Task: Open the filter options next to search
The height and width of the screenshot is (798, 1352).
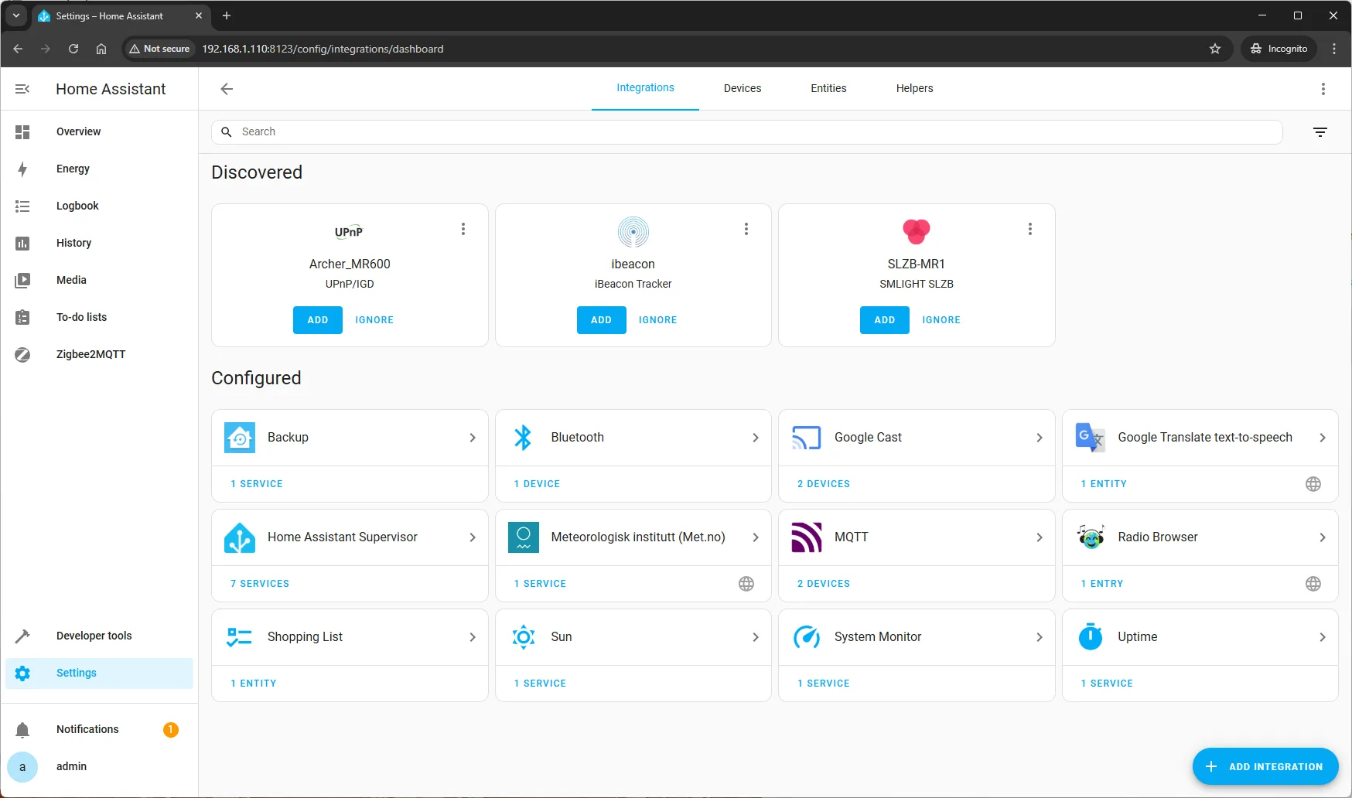Action: 1320,131
